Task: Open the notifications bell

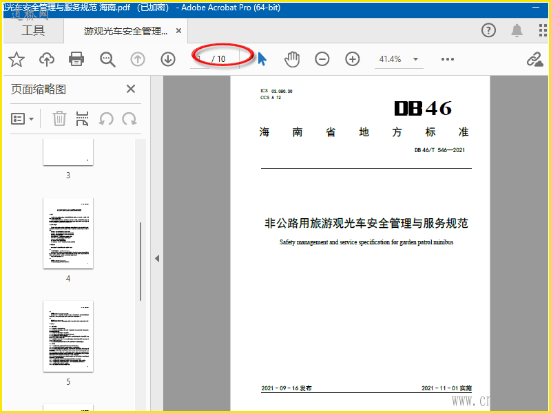Action: (517, 30)
